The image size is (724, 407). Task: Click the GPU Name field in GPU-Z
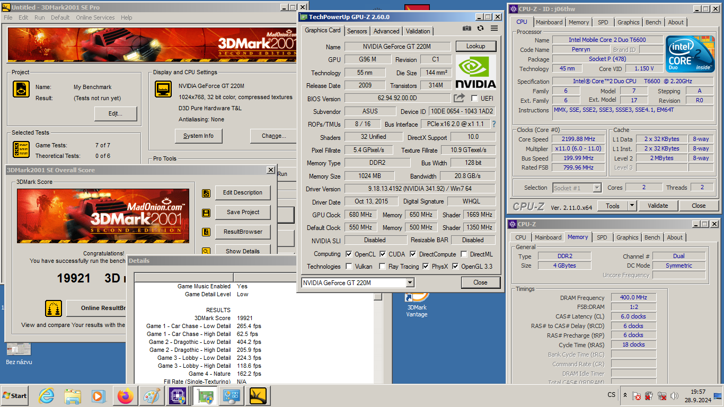point(398,47)
